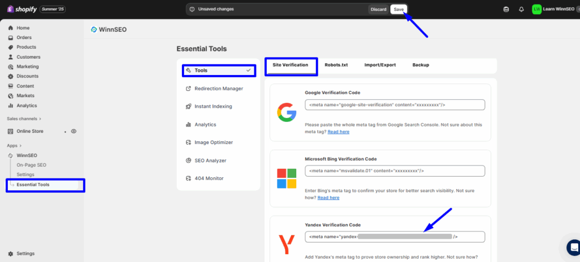Switch to the Import/Export tab
Screen dimensions: 580x262
coord(380,65)
